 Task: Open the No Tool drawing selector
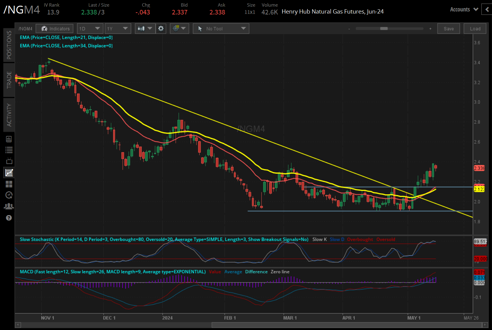pyautogui.click(x=221, y=29)
